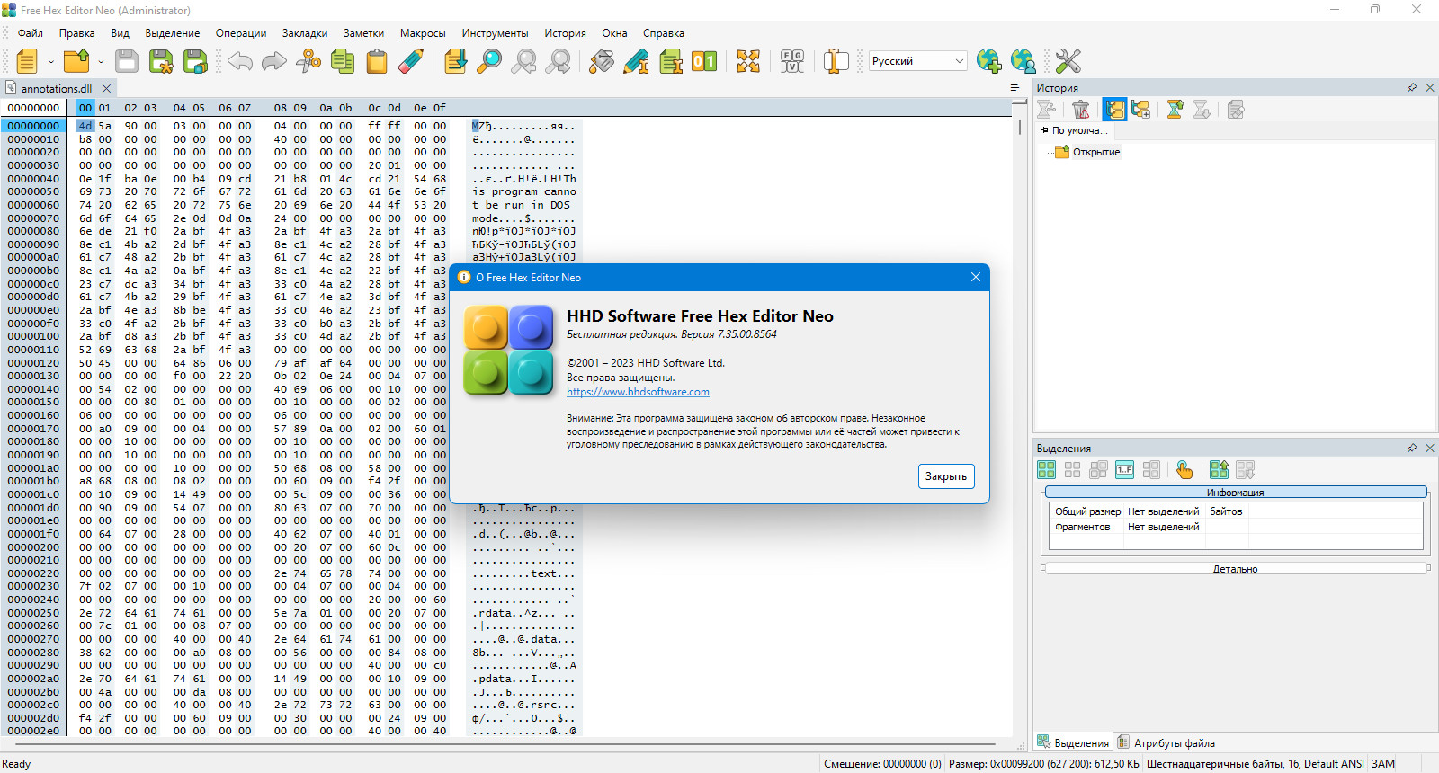Click the Закрыть button in About dialog

pos(946,476)
